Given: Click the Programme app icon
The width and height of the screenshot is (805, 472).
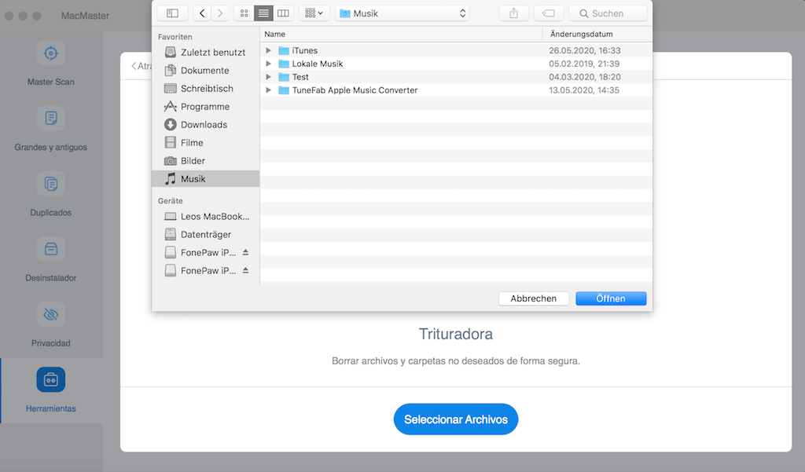Looking at the screenshot, I should [x=170, y=106].
